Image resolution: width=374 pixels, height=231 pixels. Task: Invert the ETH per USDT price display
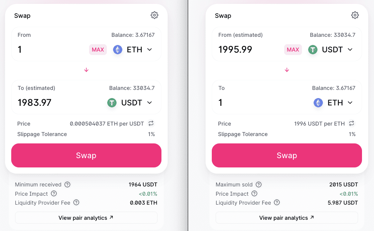(x=151, y=123)
